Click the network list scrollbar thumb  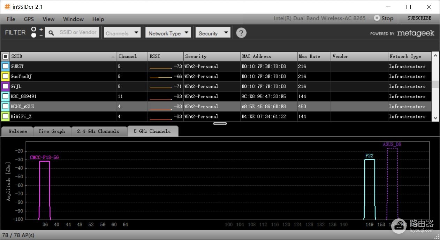point(435,84)
